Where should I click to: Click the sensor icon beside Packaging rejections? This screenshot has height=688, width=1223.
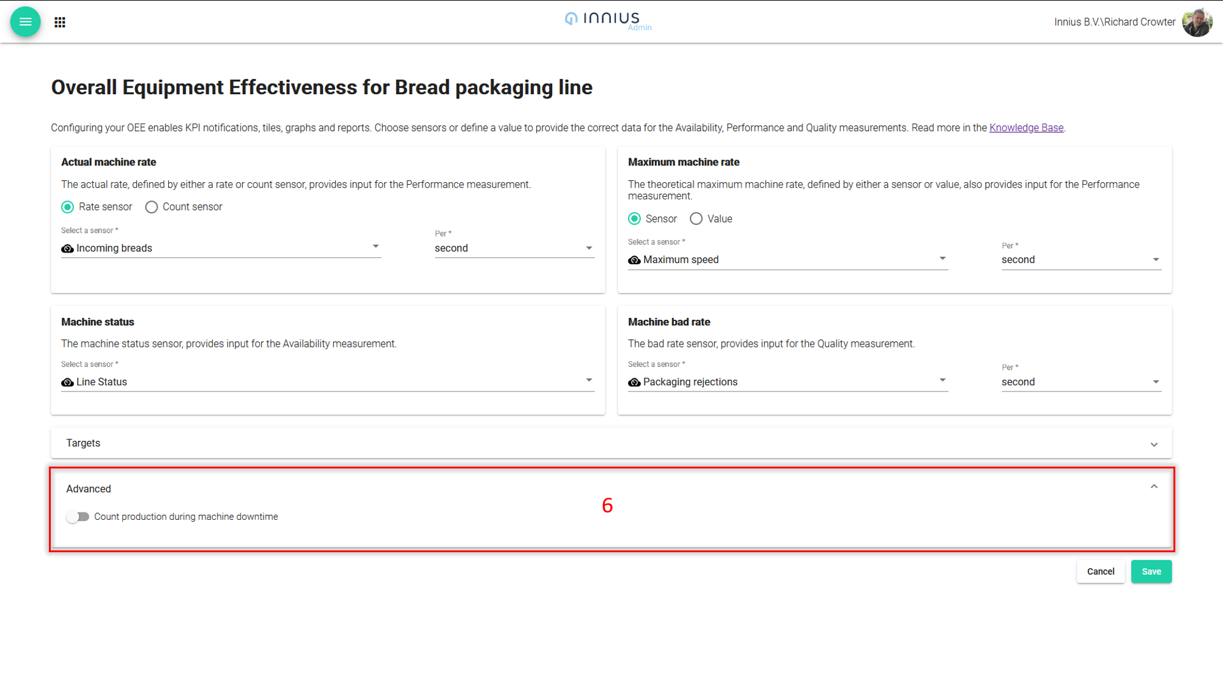(x=634, y=382)
